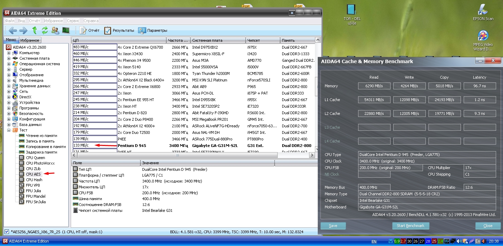Collapse the Тест tree node
Viewport: 503px width, 246px height.
[9, 130]
